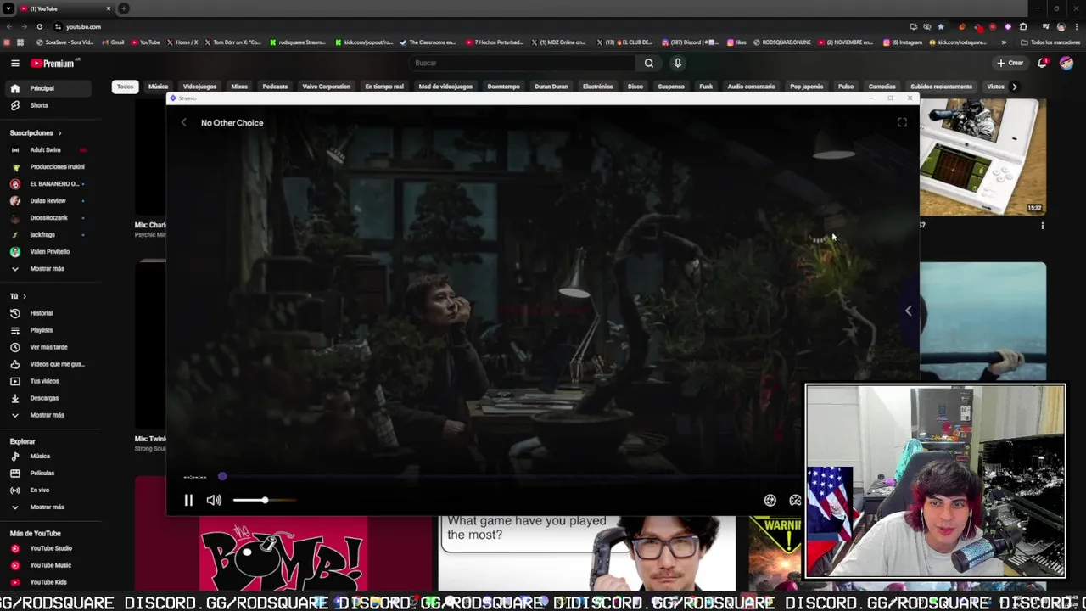Open Ver más tarde list
1086x611 pixels.
[51, 347]
